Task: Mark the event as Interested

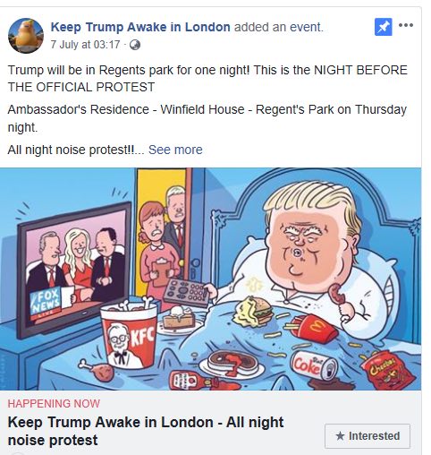Action: pos(368,436)
